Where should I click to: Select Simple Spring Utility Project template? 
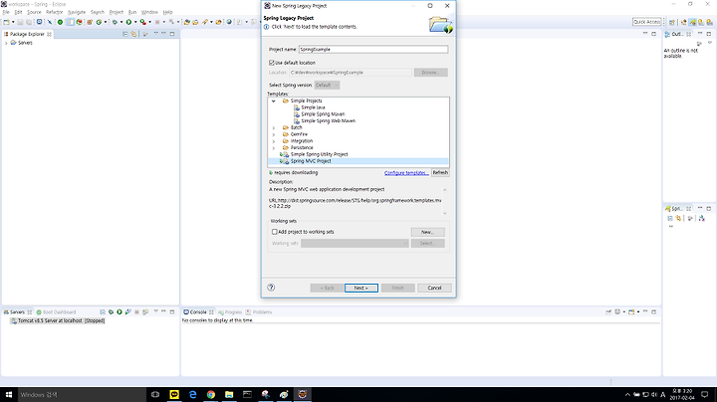pyautogui.click(x=320, y=154)
